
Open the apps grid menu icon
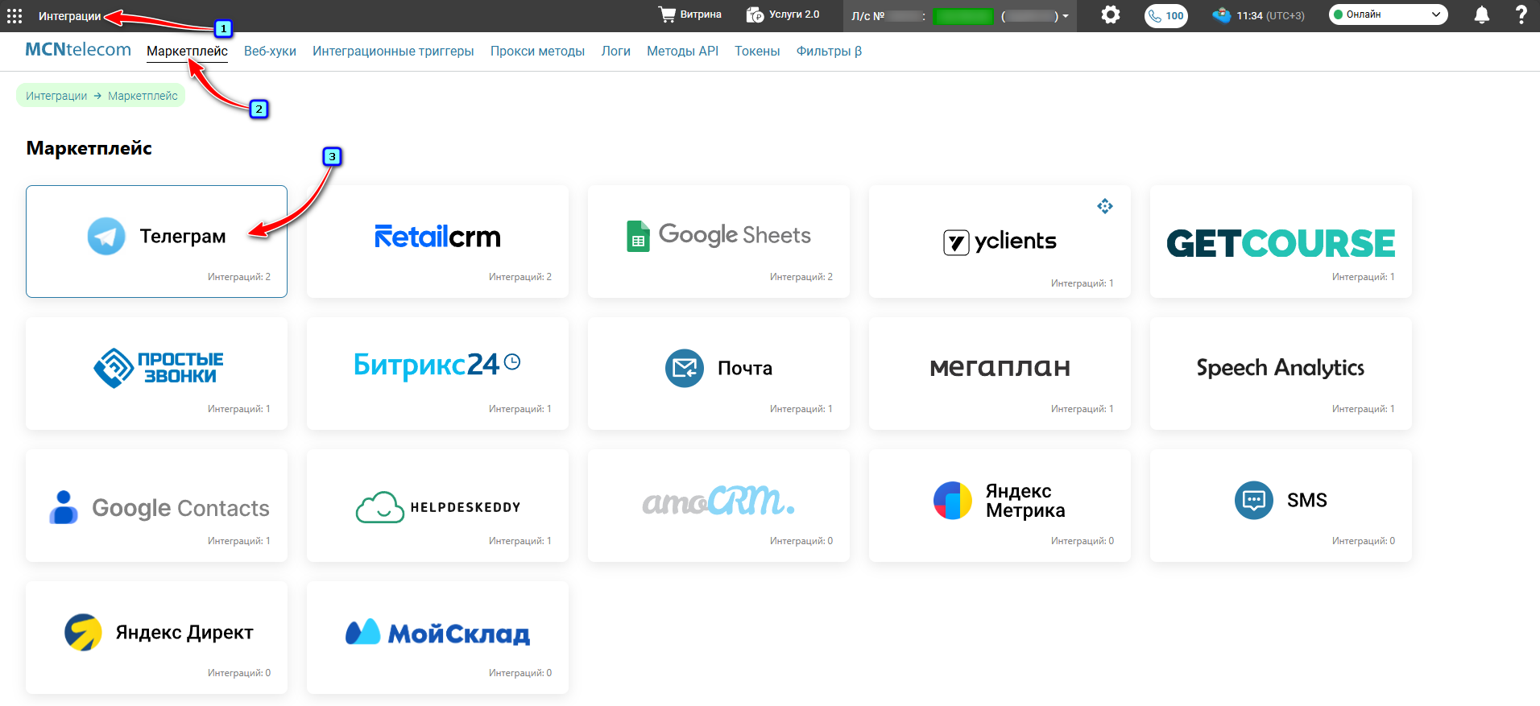click(x=14, y=15)
